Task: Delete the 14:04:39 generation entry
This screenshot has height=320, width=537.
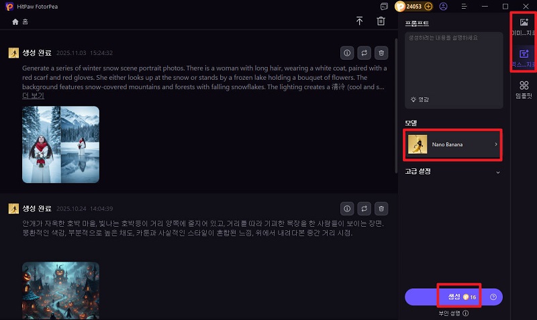Action: click(381, 209)
